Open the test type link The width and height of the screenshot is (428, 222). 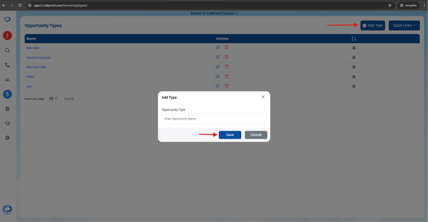point(29,86)
